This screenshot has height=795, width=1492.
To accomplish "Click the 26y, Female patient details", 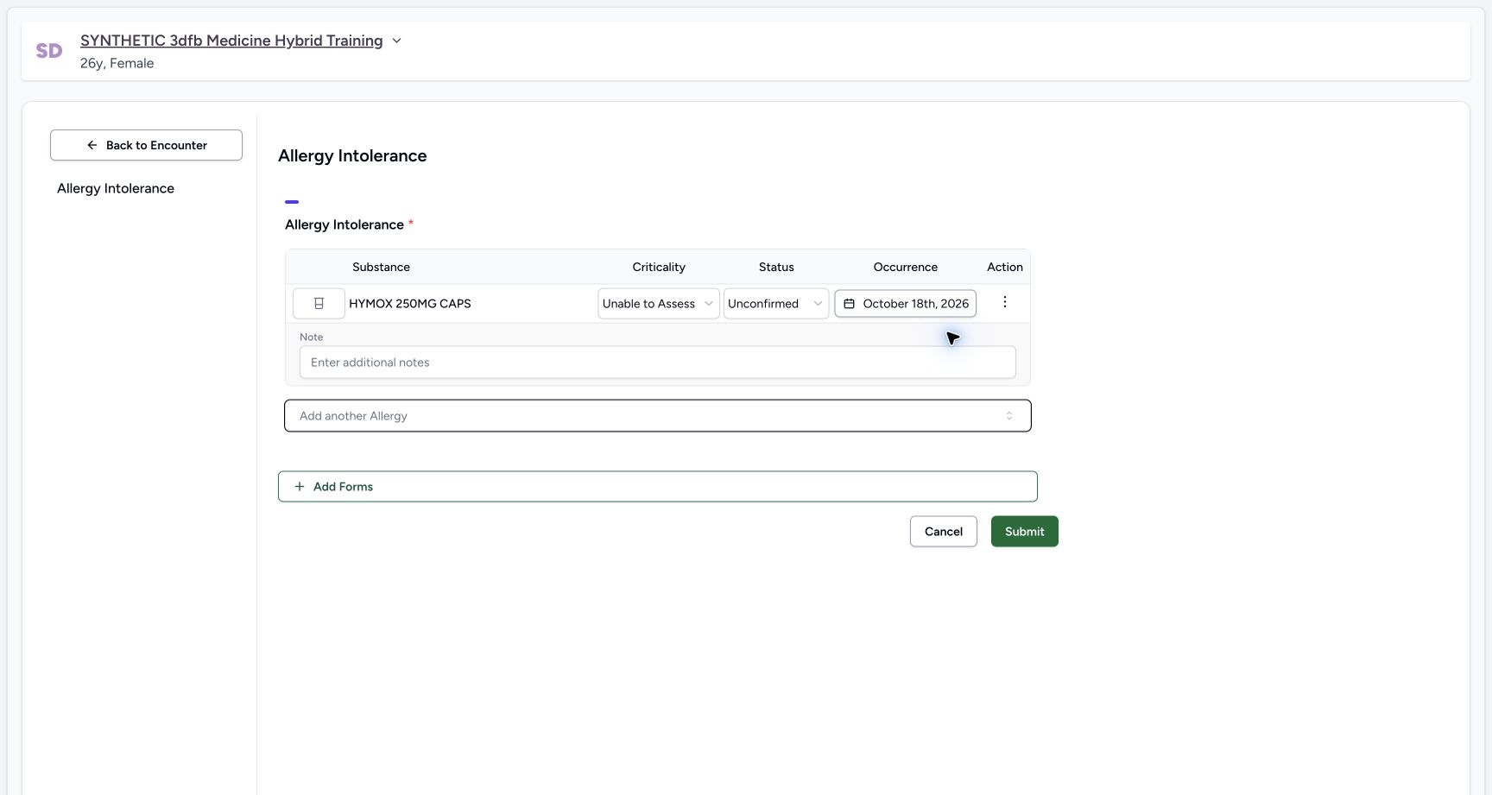I will point(117,63).
